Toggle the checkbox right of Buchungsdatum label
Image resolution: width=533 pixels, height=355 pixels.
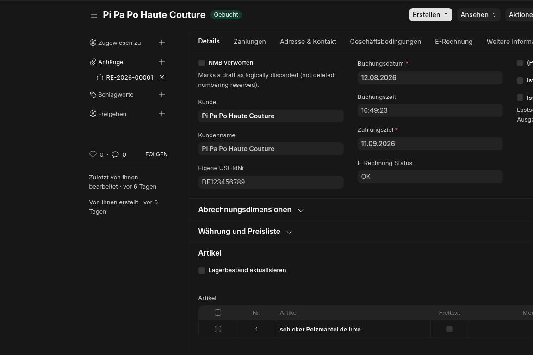tap(520, 63)
